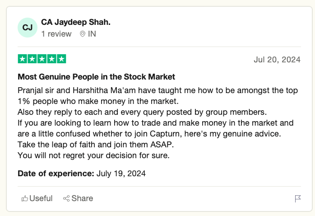Click the "1 review" count text

(x=56, y=34)
